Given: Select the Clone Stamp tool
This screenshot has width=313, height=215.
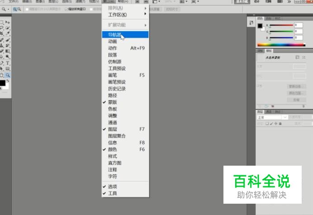Looking at the screenshot, I should (x=2, y=45).
